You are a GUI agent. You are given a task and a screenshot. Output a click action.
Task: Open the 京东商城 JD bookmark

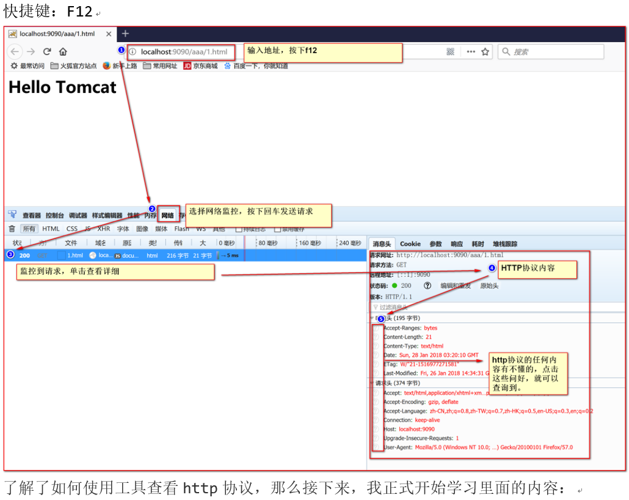coord(200,66)
